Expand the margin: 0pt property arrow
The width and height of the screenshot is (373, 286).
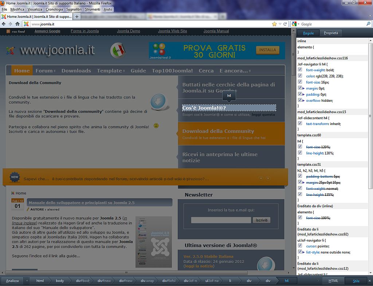[x=303, y=88]
